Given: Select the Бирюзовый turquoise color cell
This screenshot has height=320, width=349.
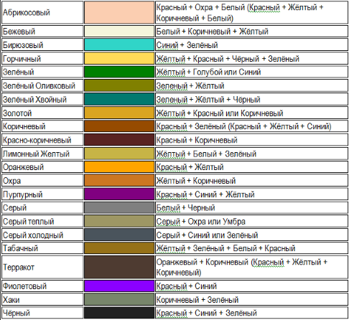Looking at the screenshot, I should [x=119, y=44].
